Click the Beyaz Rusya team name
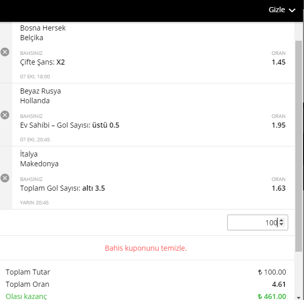Viewport: 304px width, 300px height. pyautogui.click(x=40, y=91)
